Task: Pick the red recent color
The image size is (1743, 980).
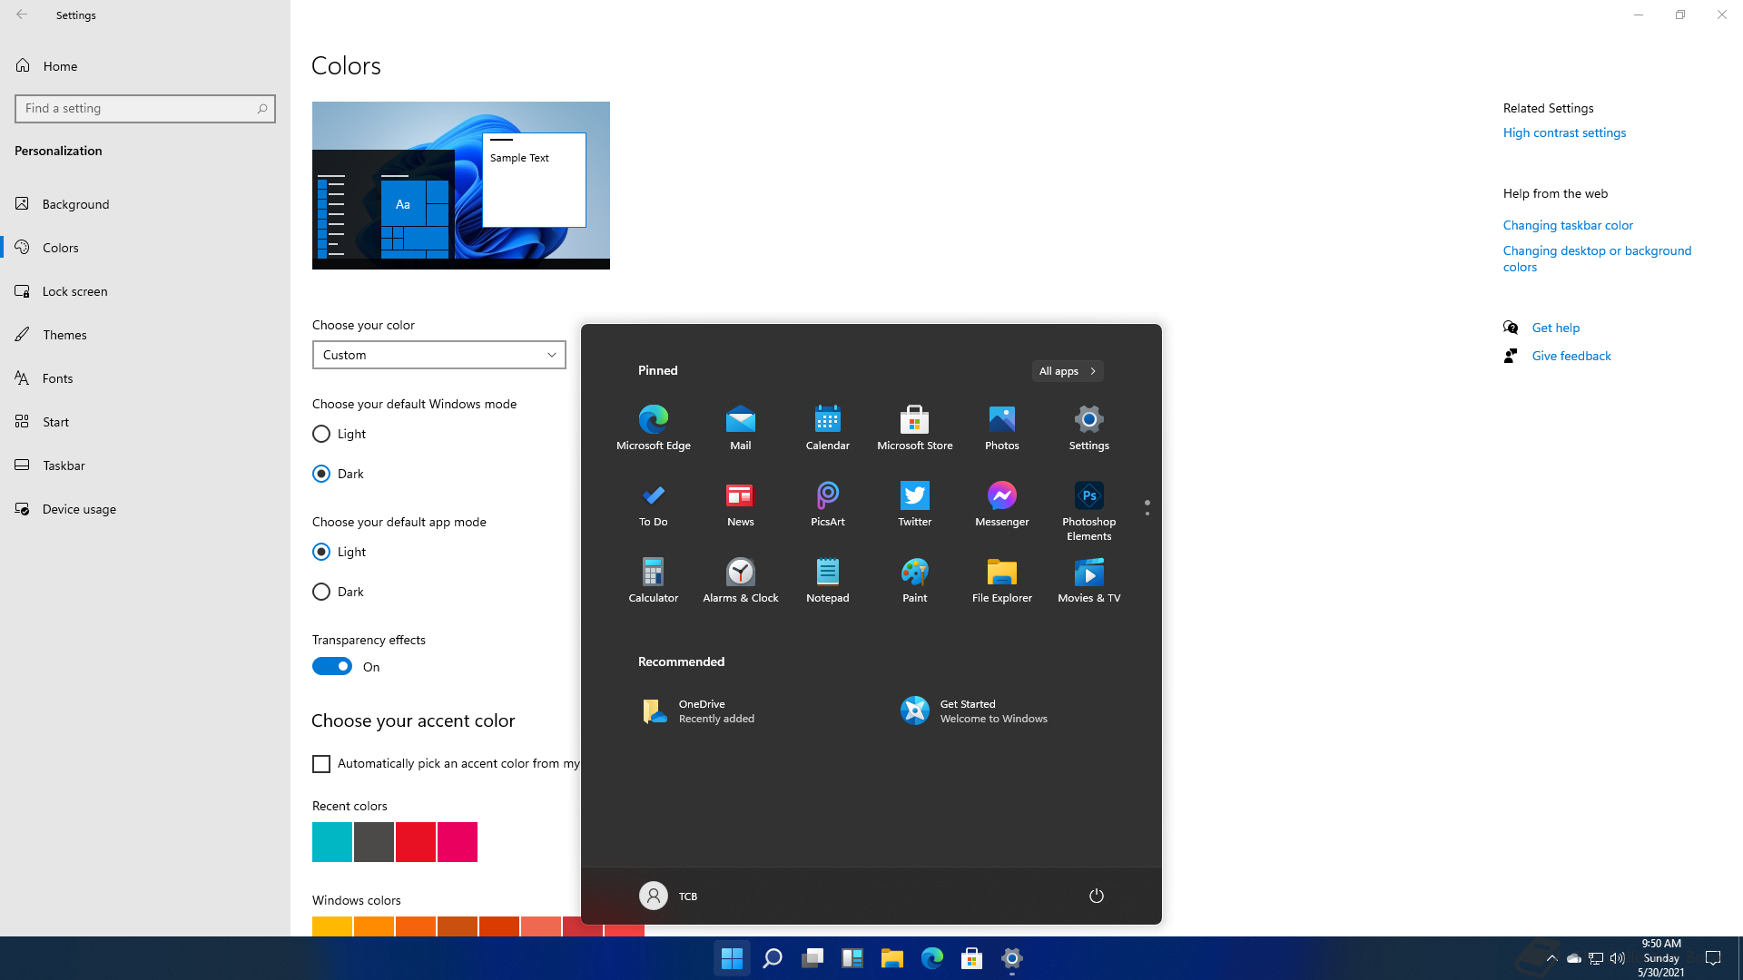Action: point(416,842)
